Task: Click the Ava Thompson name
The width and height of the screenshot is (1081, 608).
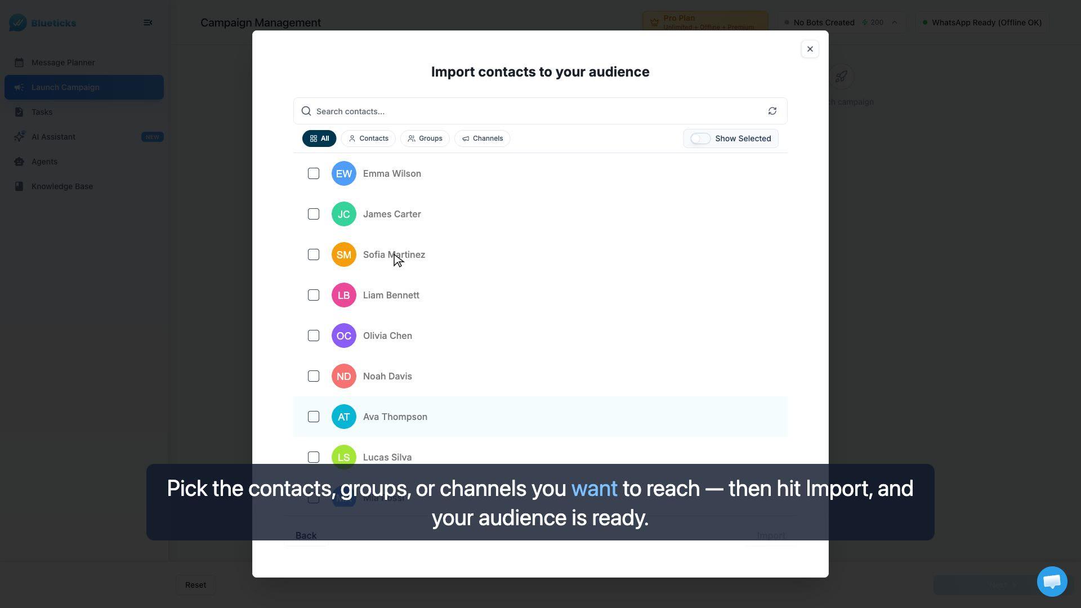Action: [x=395, y=417]
